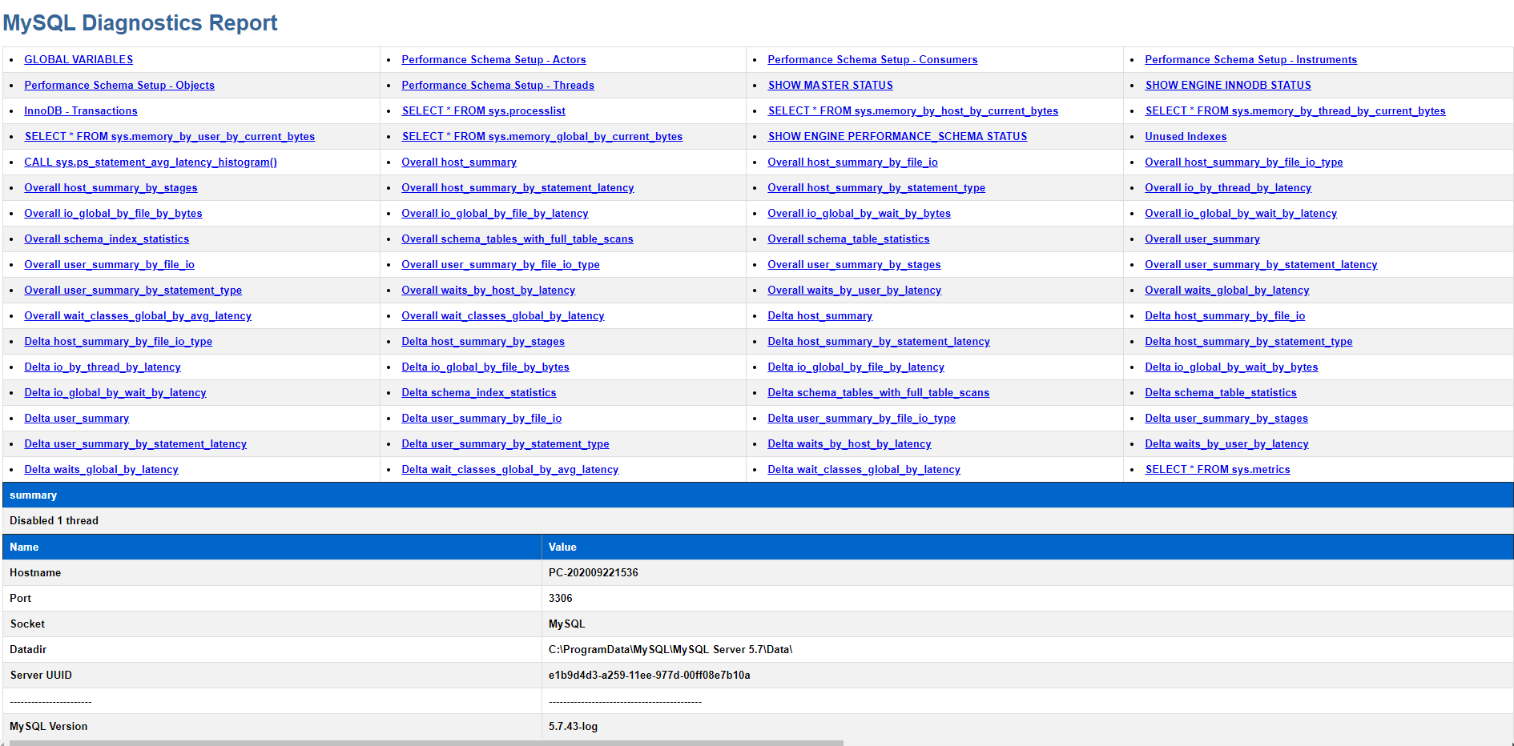The image size is (1514, 746).
Task: Jump to SHOW ENGINE INNODB STATUS
Action: pyautogui.click(x=1228, y=86)
